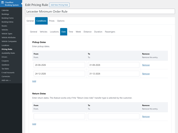This screenshot has height=133, width=178.
Task: Open Booking Extras in sidebar
Action: click(x=7, y=22)
